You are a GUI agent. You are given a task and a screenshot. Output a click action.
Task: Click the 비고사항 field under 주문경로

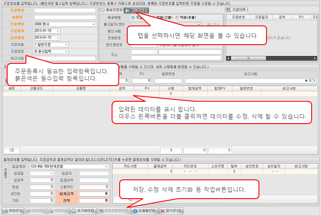point(65,58)
